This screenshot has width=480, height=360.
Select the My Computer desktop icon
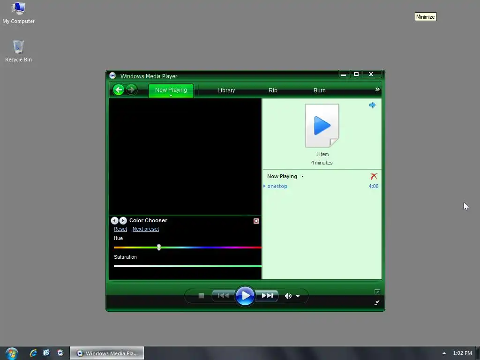(18, 13)
